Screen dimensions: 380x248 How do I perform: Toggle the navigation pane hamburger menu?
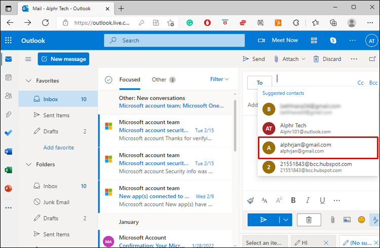(28, 59)
